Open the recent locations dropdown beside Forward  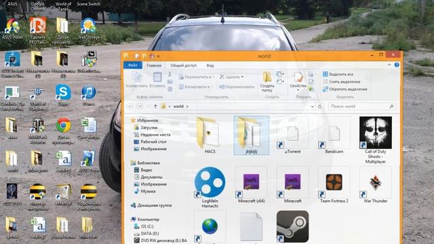tap(148, 106)
